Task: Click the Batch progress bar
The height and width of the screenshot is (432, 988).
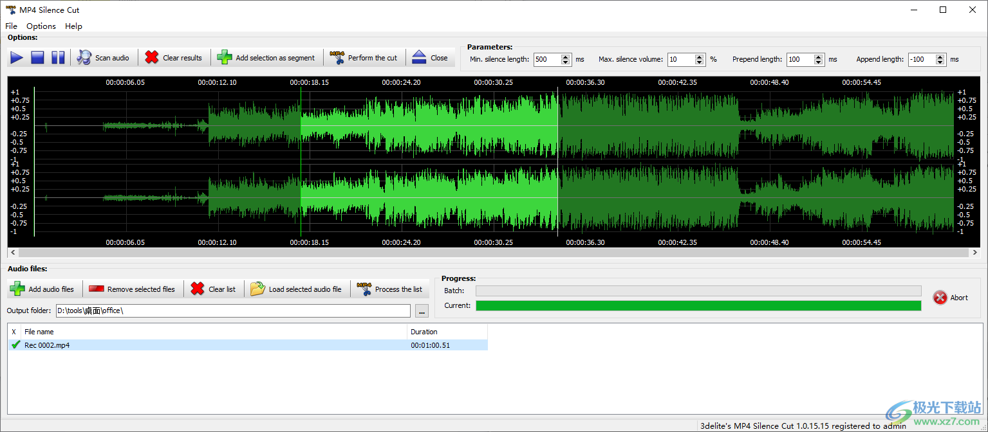Action: coord(698,291)
